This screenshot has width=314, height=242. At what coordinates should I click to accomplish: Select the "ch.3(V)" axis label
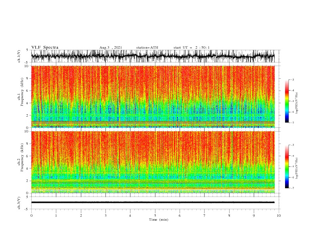[19, 203]
